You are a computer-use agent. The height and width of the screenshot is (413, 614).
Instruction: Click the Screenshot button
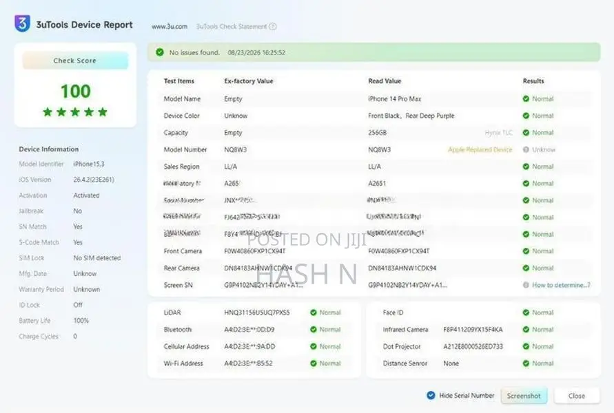[524, 396]
